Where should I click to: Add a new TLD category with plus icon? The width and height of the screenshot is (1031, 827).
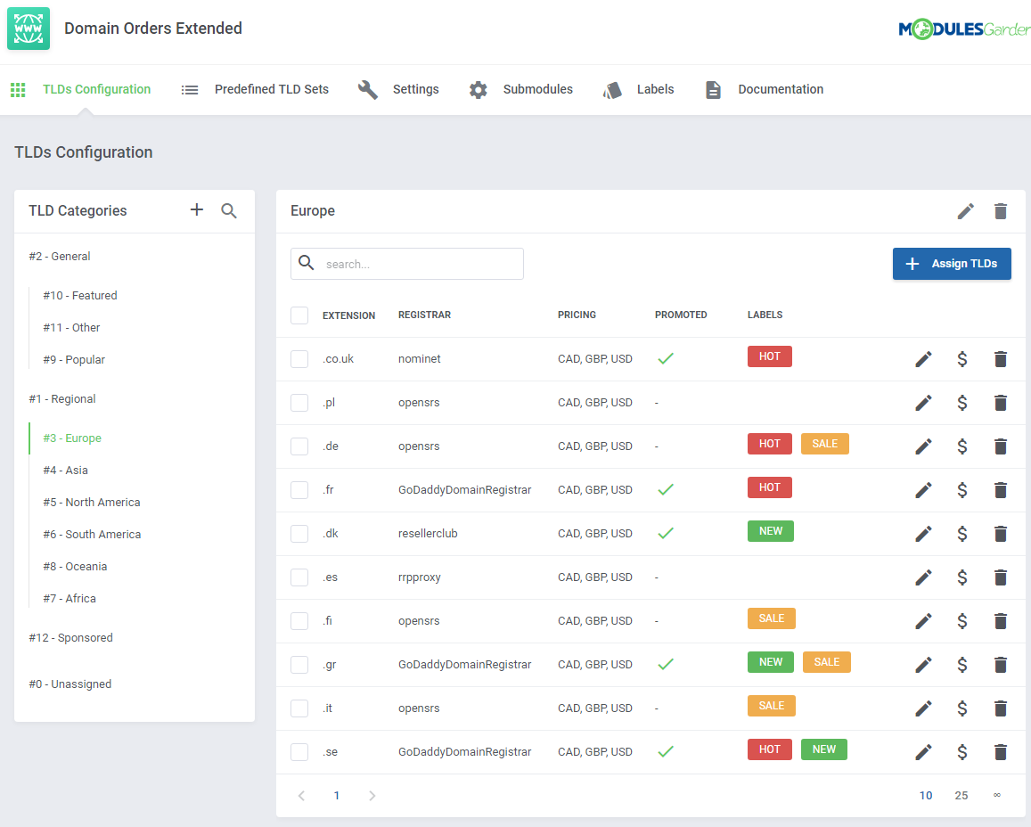click(197, 209)
